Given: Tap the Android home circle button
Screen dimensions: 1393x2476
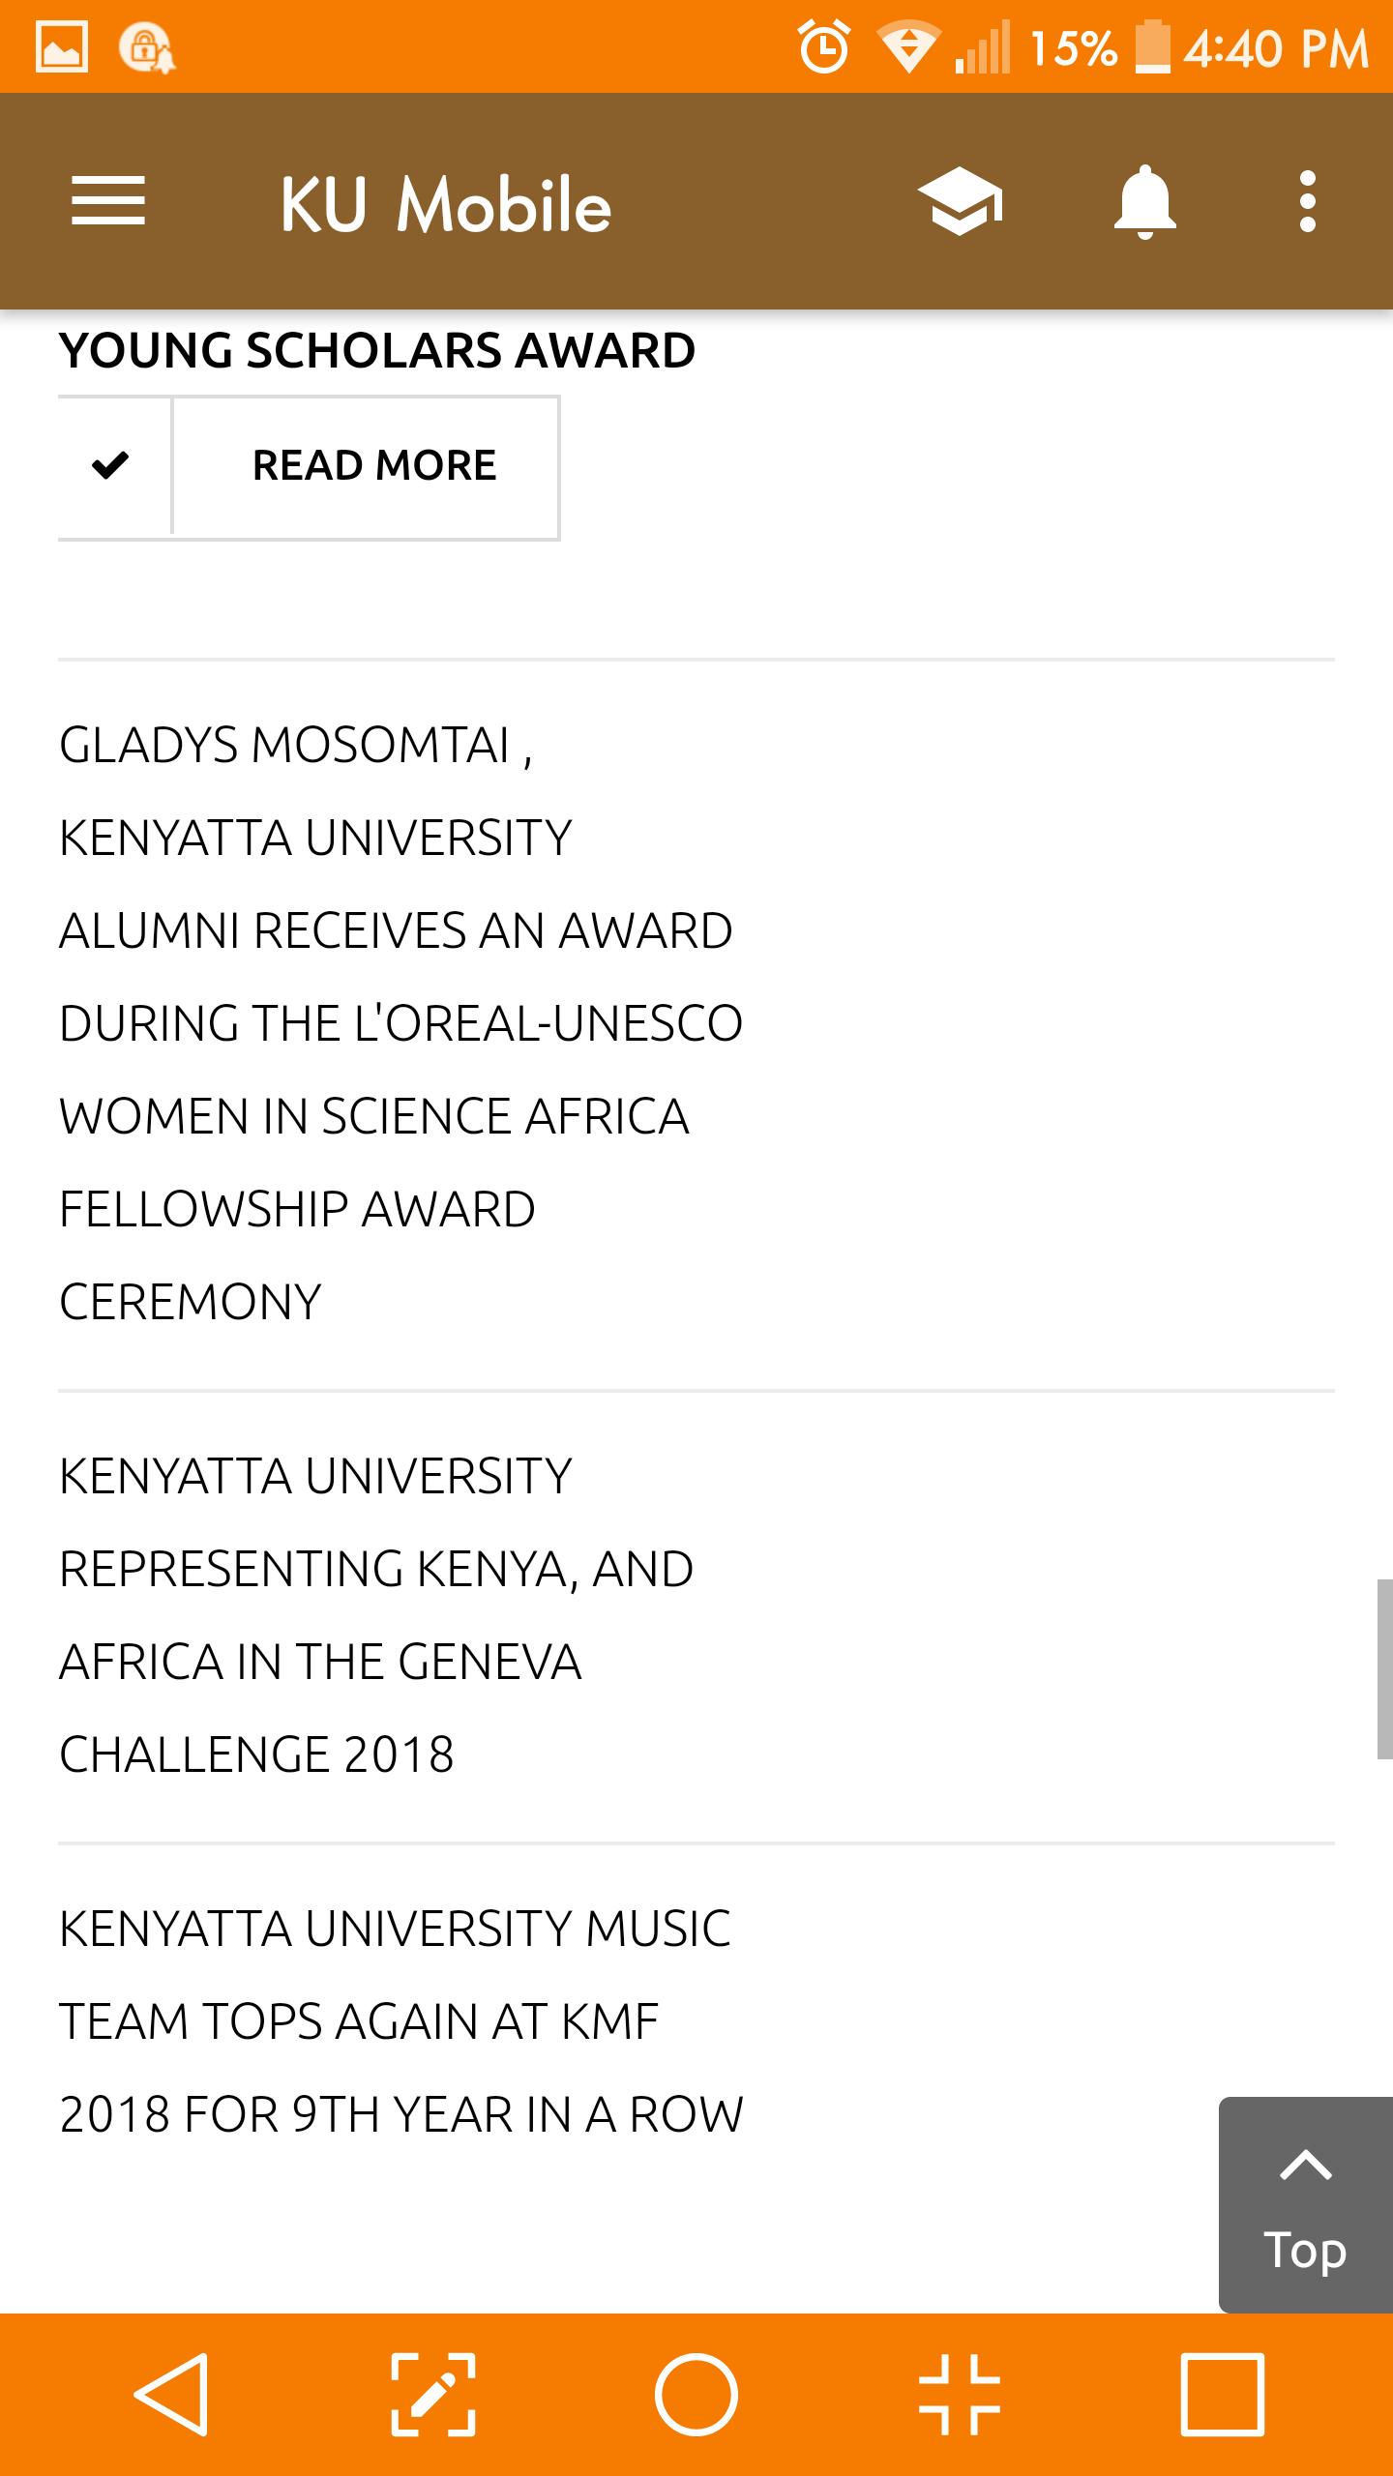Looking at the screenshot, I should click(696, 2395).
